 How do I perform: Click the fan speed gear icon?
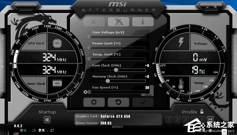[86, 92]
